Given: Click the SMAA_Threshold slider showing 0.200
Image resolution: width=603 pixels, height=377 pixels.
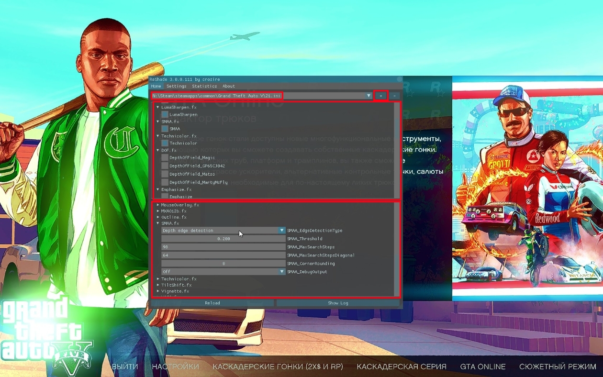Looking at the screenshot, I should pyautogui.click(x=223, y=239).
